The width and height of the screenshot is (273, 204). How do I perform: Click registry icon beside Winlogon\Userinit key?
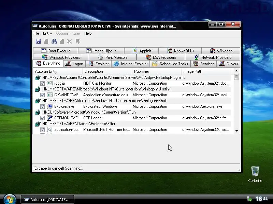click(38, 89)
